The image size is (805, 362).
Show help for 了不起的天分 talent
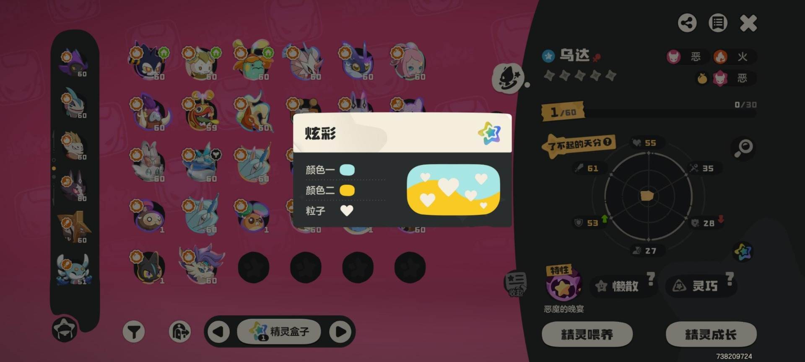[x=607, y=142]
